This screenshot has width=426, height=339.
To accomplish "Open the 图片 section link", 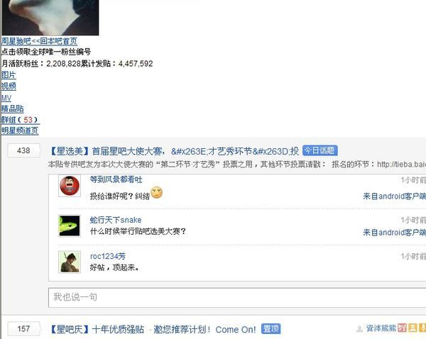I will (9, 74).
